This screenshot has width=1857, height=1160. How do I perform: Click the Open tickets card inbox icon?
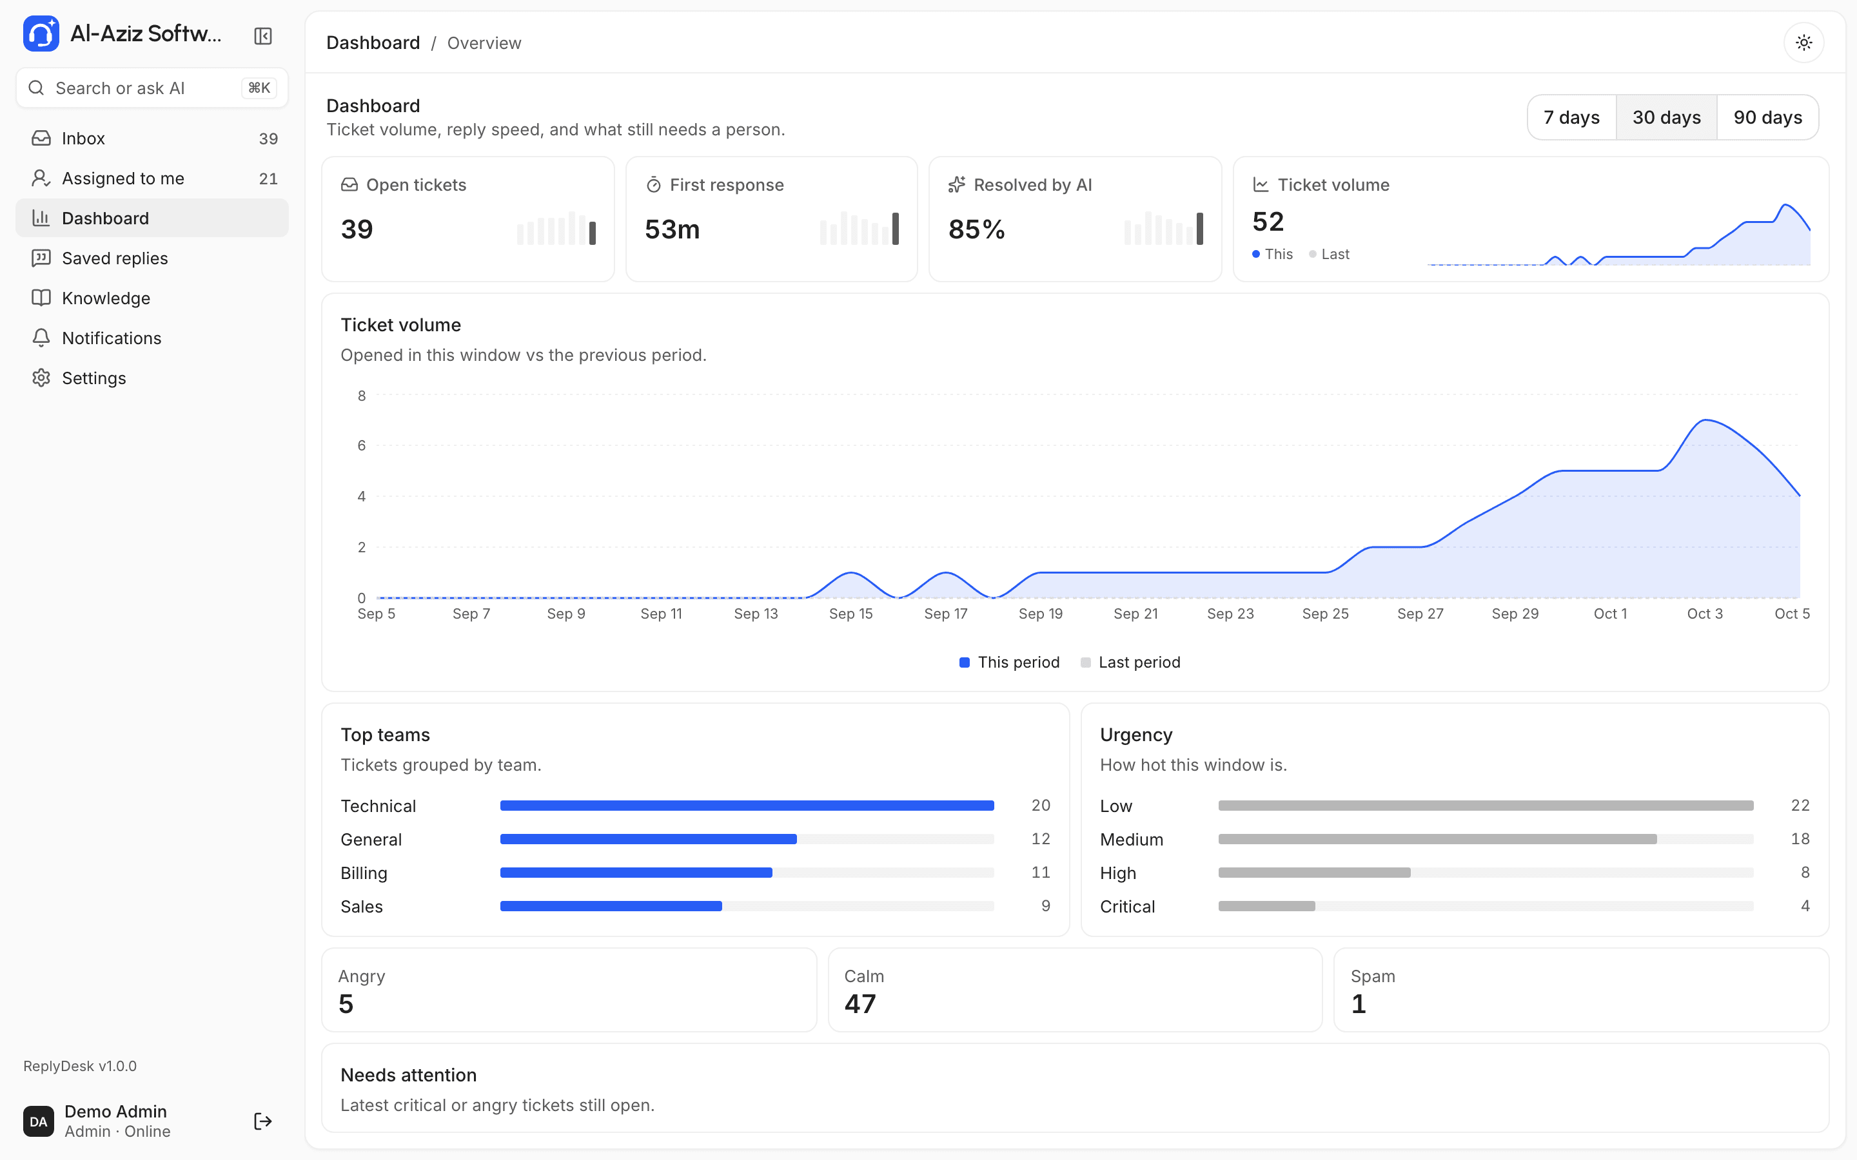point(349,185)
